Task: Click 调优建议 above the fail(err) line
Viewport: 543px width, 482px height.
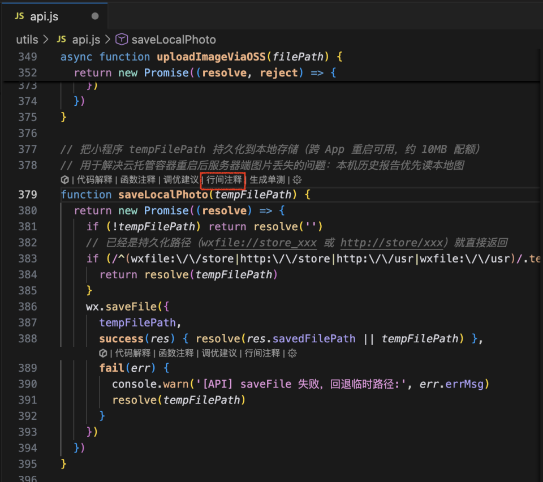Action: 219,353
